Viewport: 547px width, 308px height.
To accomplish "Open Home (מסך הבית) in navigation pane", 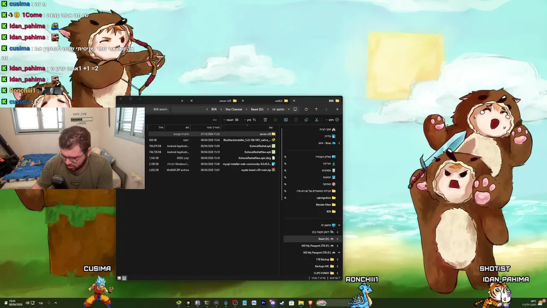I will (328, 129).
